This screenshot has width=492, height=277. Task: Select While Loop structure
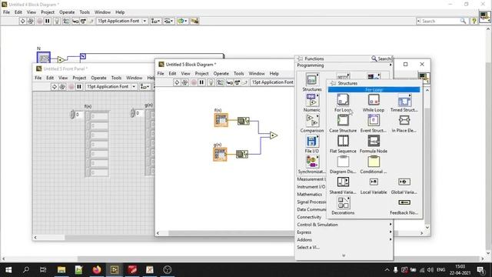[x=374, y=100]
